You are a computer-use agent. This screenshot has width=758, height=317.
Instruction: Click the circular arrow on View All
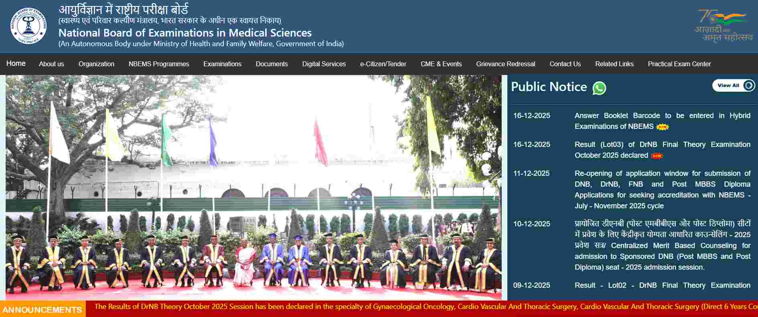(x=748, y=85)
